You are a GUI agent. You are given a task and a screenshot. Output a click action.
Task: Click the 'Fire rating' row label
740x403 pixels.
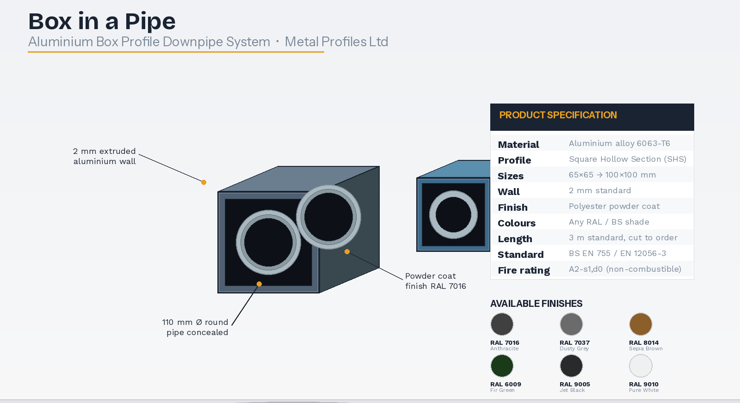pyautogui.click(x=524, y=270)
